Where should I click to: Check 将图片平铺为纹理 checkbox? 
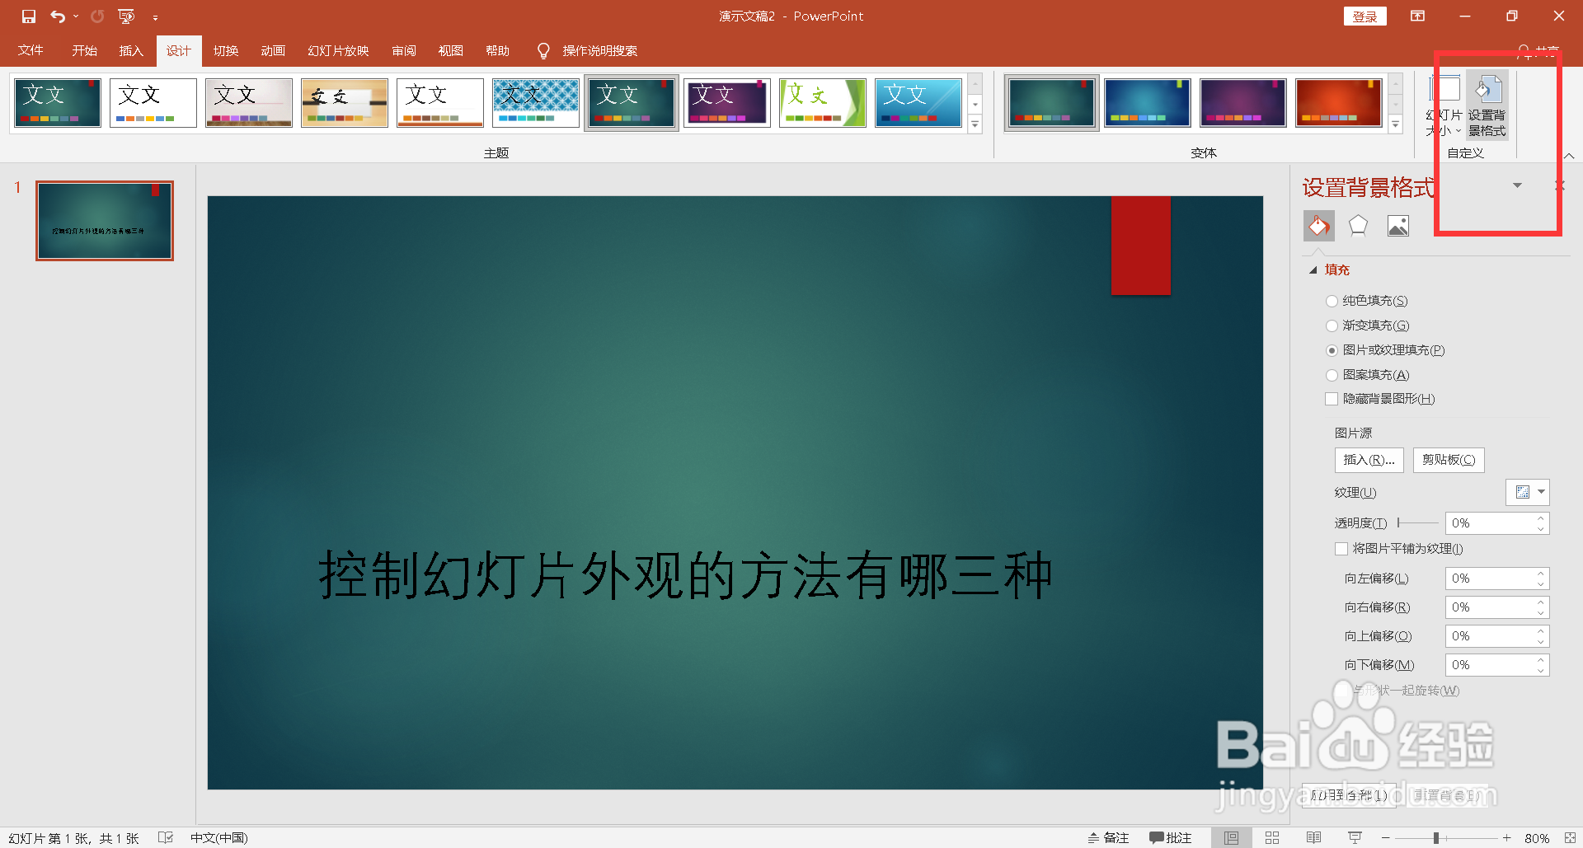point(1341,549)
